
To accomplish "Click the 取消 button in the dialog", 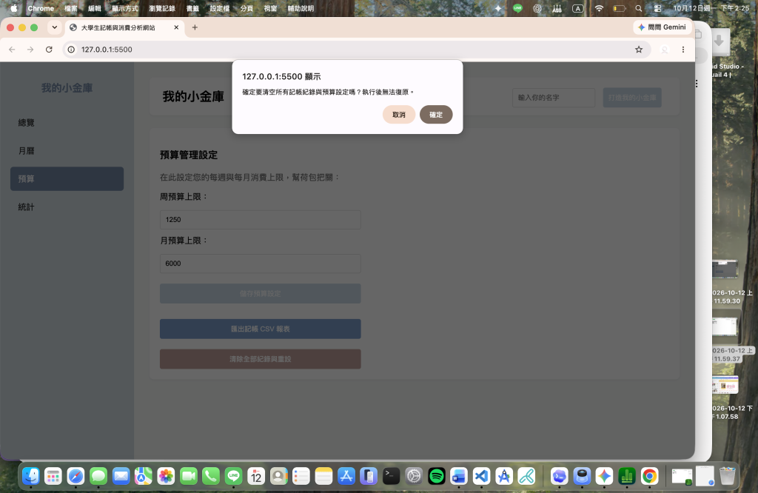I will 399,115.
